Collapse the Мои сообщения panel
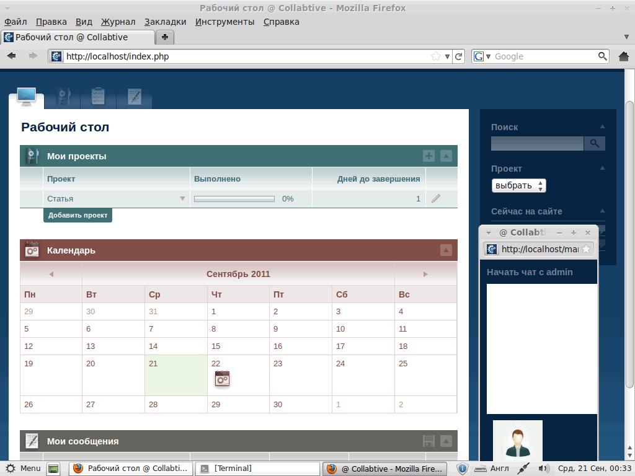This screenshot has width=635, height=476. point(446,441)
